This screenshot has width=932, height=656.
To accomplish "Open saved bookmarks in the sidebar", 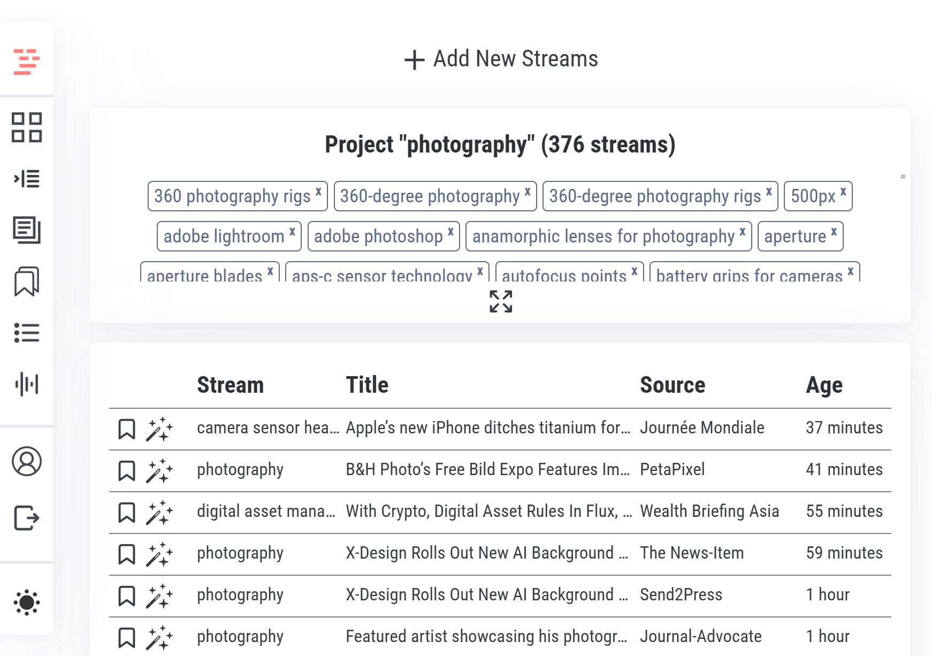I will (27, 281).
